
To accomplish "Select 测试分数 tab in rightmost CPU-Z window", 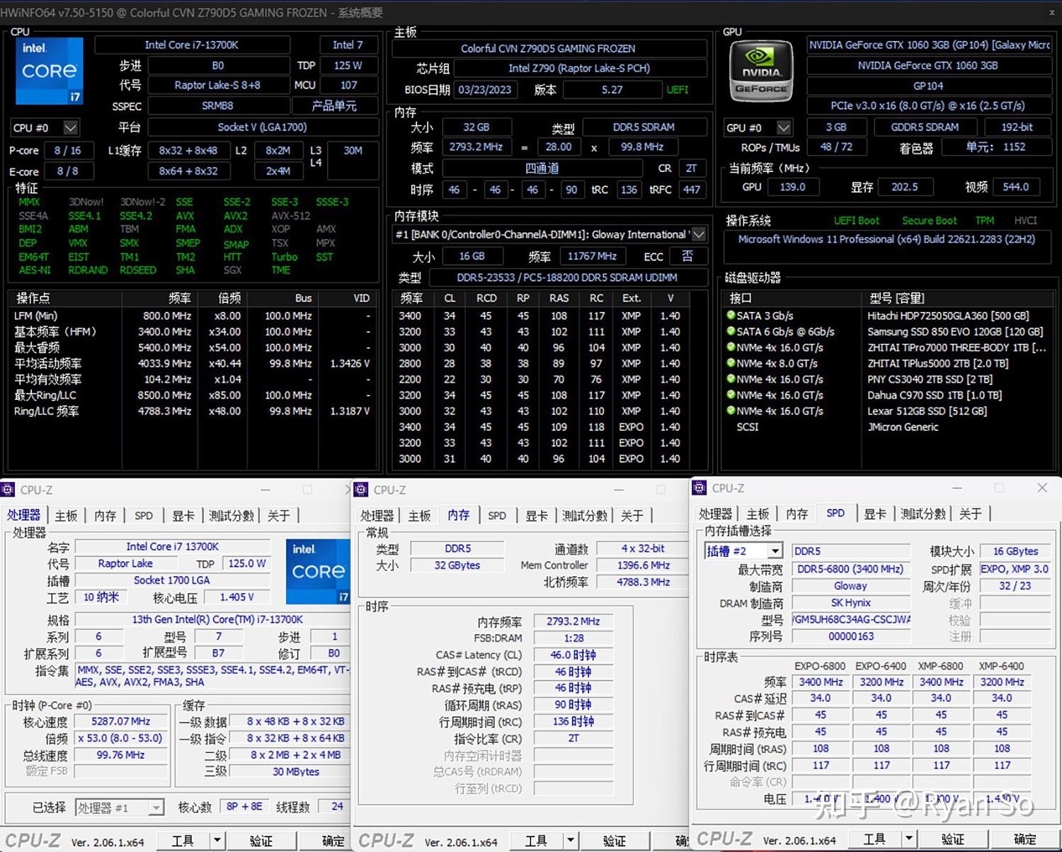I will click(x=923, y=514).
